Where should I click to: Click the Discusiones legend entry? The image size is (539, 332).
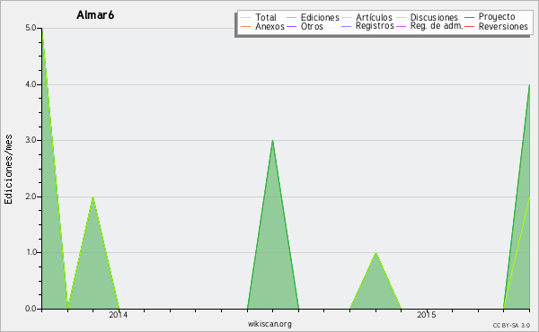[428, 17]
